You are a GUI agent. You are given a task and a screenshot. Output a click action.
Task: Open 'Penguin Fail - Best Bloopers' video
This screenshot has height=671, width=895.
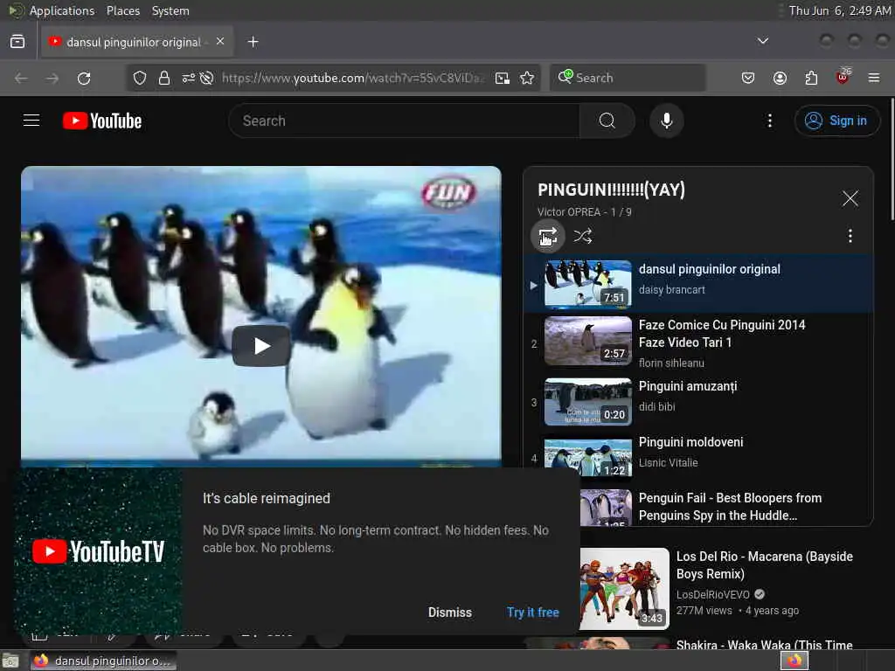coord(730,507)
